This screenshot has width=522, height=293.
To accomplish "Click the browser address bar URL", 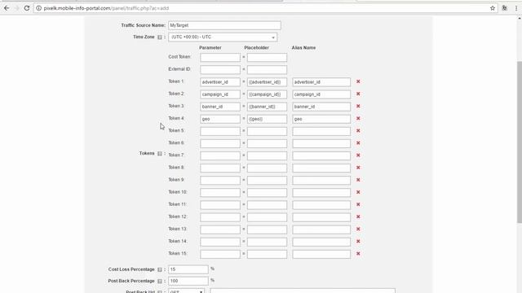I will 106,8.
